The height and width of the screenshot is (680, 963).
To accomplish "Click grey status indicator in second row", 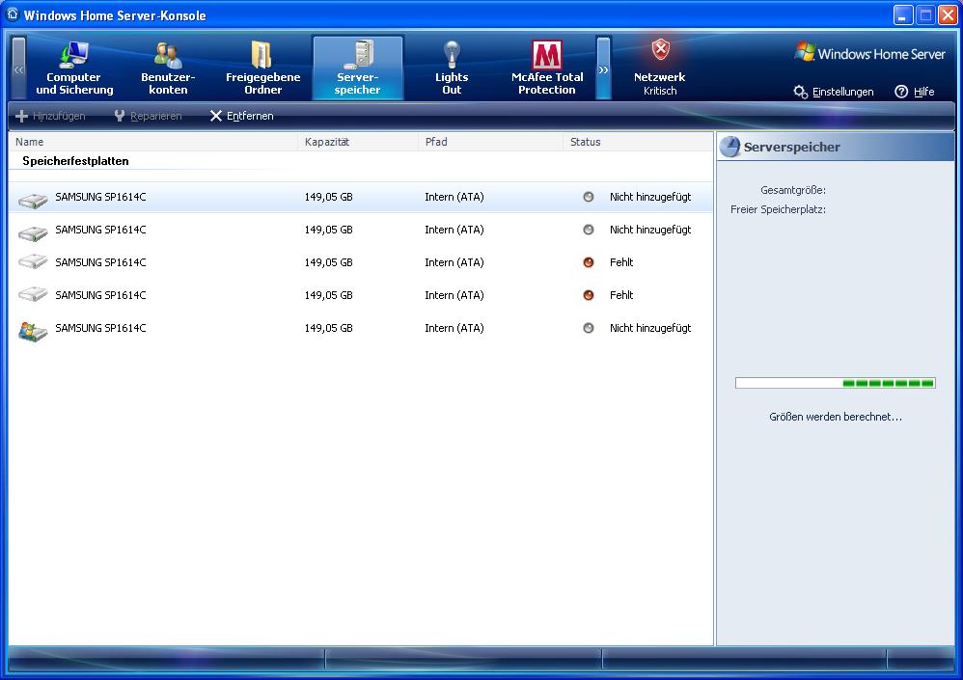I will pyautogui.click(x=589, y=230).
